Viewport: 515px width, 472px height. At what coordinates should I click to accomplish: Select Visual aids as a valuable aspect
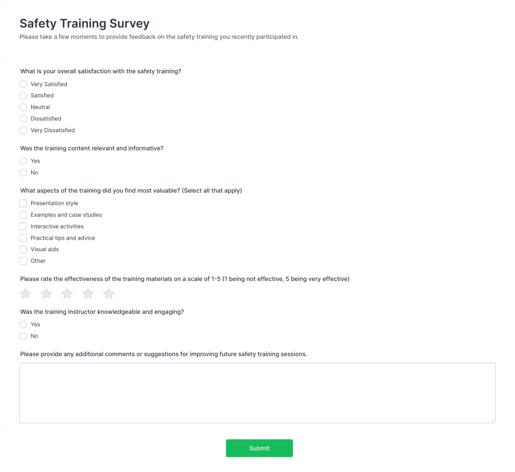click(x=23, y=249)
